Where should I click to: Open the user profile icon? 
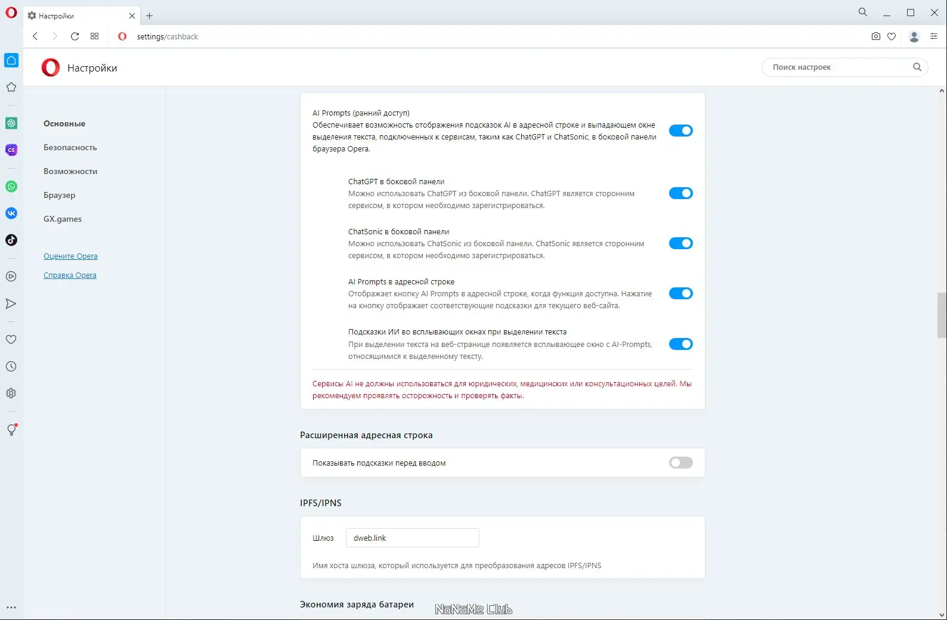click(914, 36)
